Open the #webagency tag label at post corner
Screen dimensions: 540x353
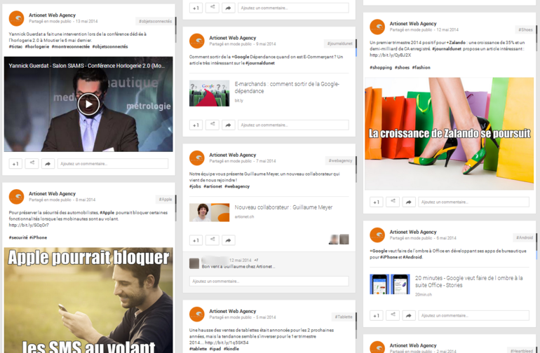click(x=340, y=160)
